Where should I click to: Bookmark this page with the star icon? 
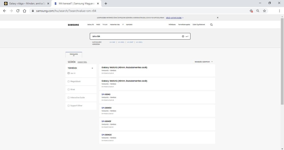coord(264,11)
